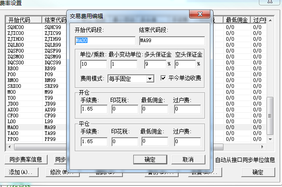Click the 开仓 印花税 input field
Viewport: 282px width, 187px height.
point(124,109)
